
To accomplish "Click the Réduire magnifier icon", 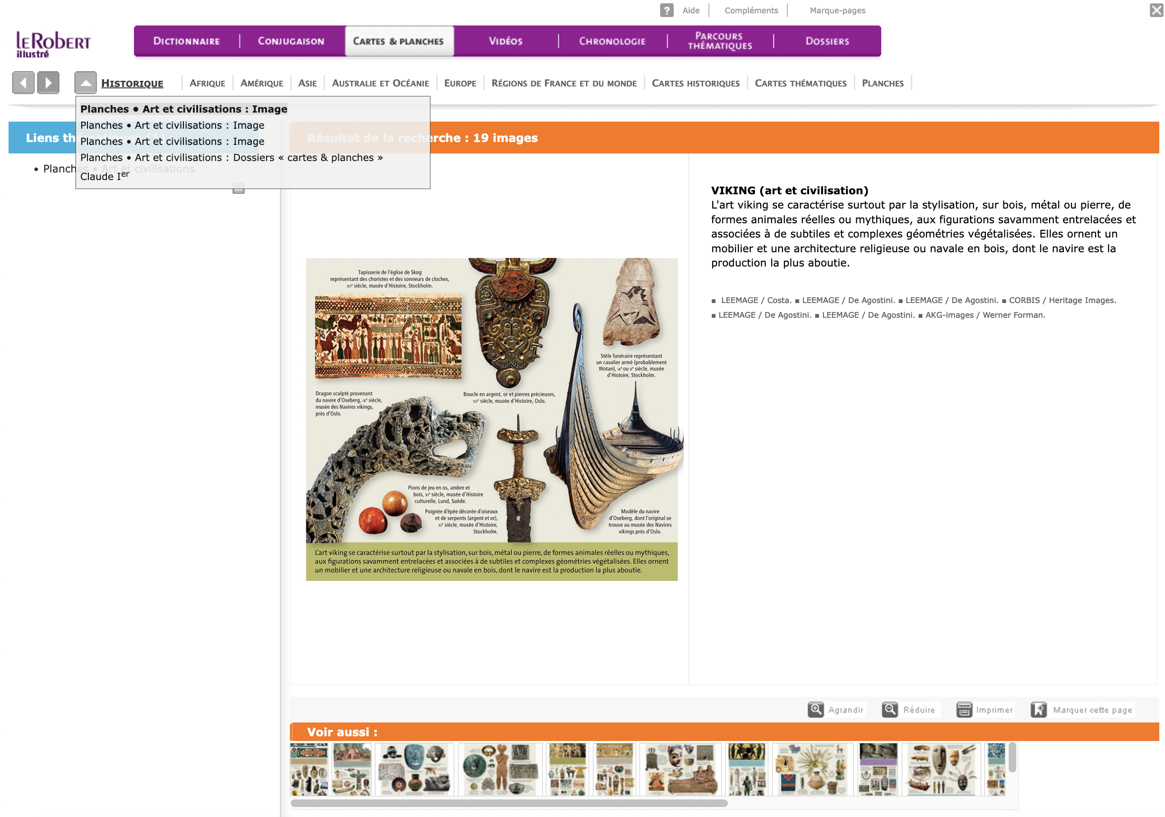I will [x=890, y=710].
